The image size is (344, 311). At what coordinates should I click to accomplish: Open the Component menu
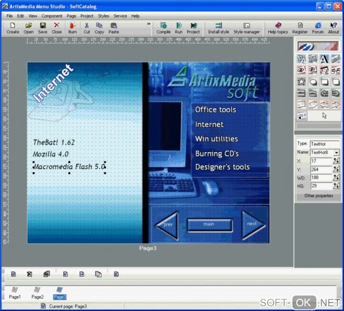click(52, 16)
